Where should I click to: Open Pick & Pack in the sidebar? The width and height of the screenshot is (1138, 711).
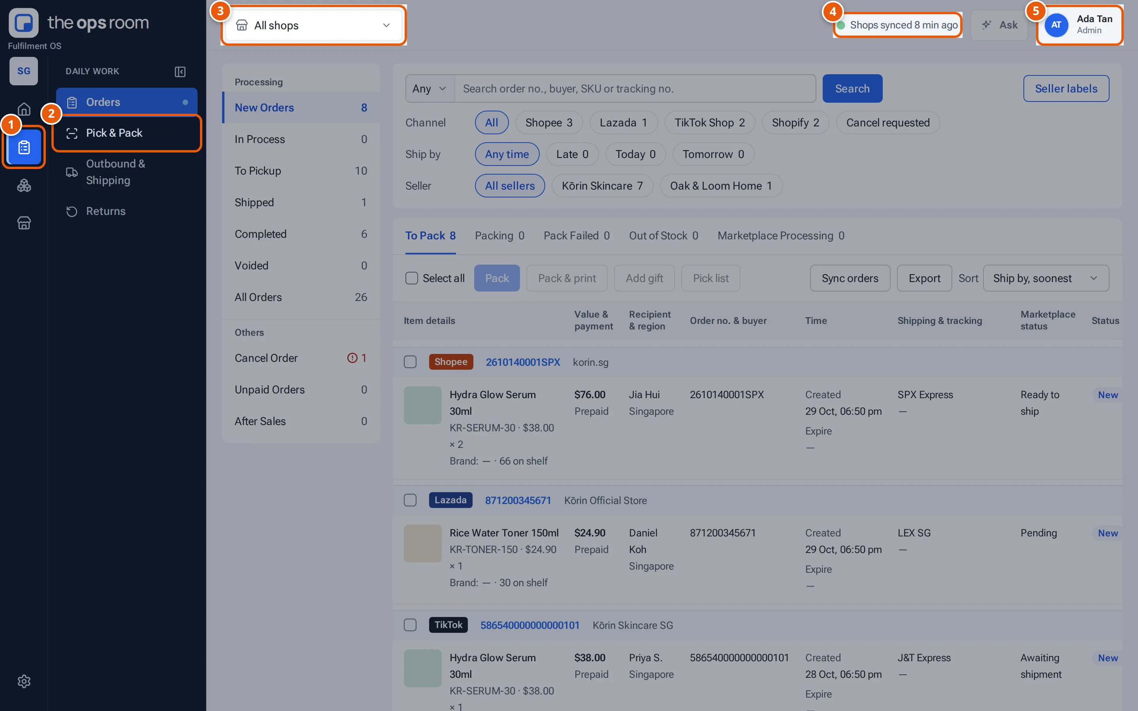click(x=126, y=133)
